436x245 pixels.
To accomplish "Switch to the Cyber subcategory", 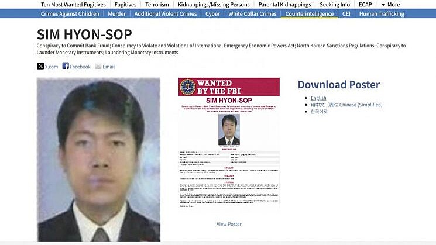I will [x=212, y=14].
